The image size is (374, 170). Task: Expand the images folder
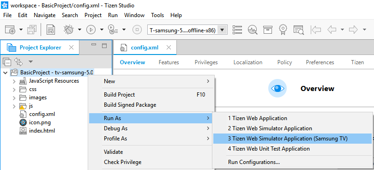click(14, 97)
